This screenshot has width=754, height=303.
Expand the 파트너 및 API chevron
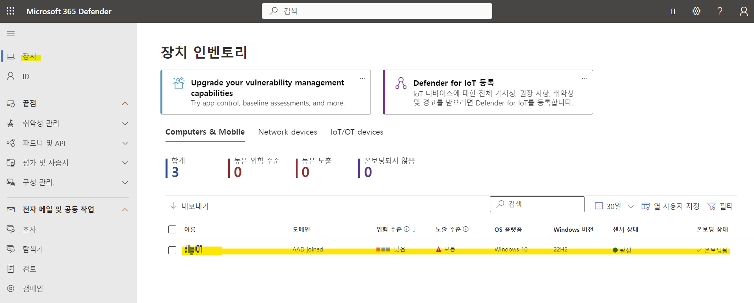[x=125, y=143]
